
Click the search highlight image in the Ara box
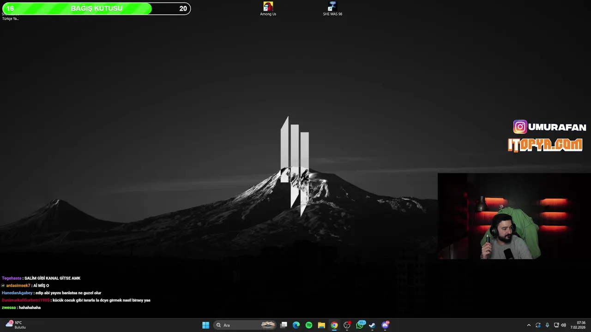tap(268, 325)
